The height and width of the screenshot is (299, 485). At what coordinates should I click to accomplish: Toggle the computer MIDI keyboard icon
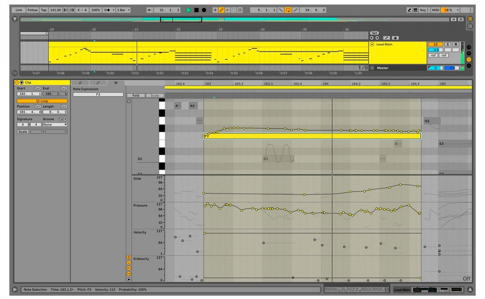tap(415, 10)
